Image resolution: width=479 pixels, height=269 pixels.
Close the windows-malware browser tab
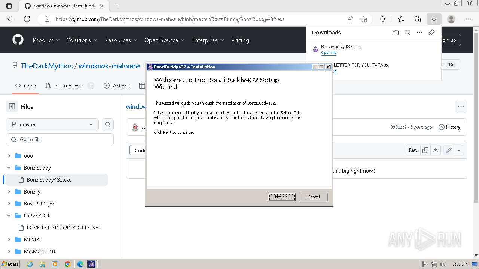(x=102, y=6)
